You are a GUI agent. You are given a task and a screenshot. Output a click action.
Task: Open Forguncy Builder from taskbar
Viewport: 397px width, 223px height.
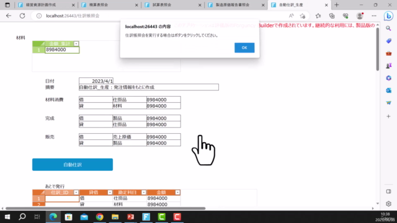coord(146,217)
